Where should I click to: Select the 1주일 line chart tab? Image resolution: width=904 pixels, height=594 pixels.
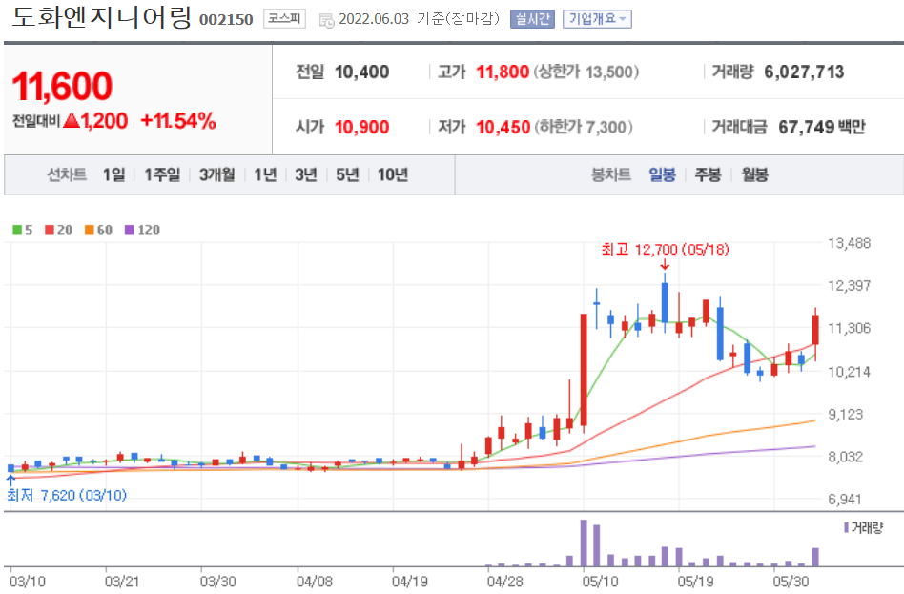(x=162, y=174)
